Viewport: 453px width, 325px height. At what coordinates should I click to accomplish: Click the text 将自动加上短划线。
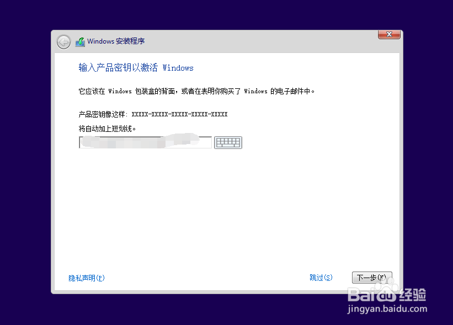(x=107, y=129)
